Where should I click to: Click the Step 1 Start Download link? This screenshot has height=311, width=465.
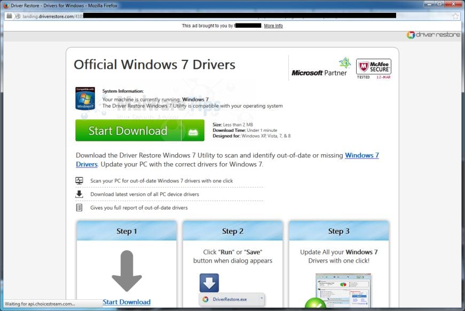pyautogui.click(x=127, y=302)
